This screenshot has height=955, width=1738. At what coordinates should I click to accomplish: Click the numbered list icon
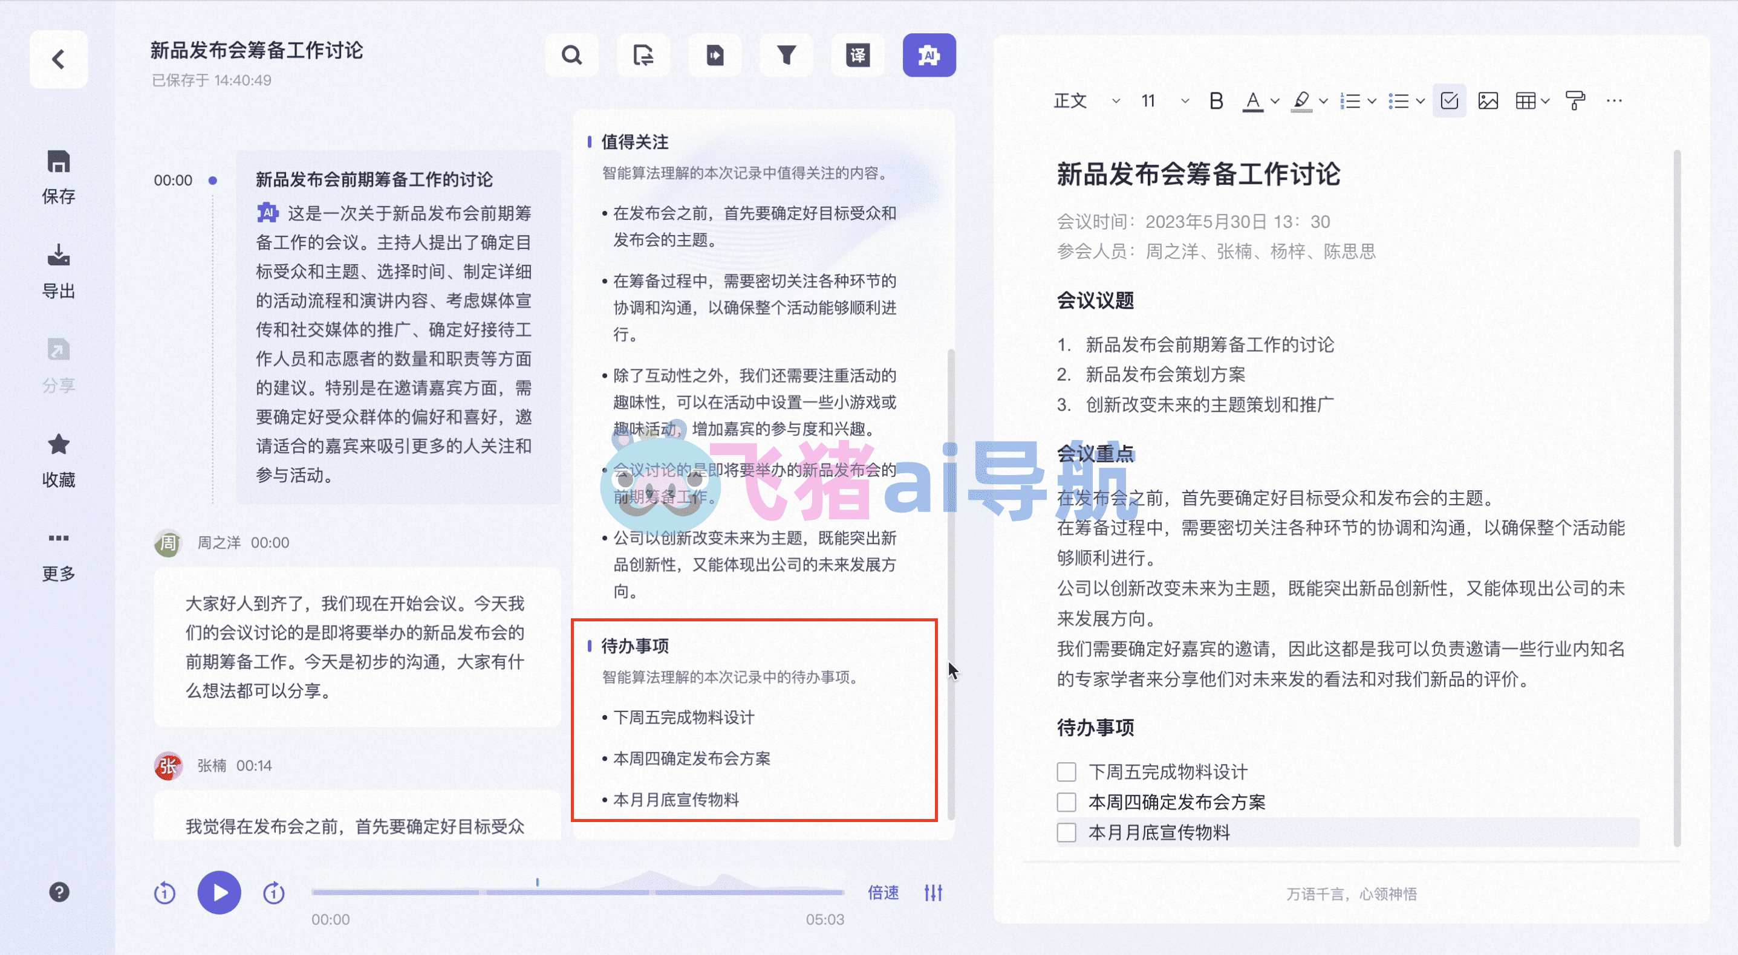1350,101
